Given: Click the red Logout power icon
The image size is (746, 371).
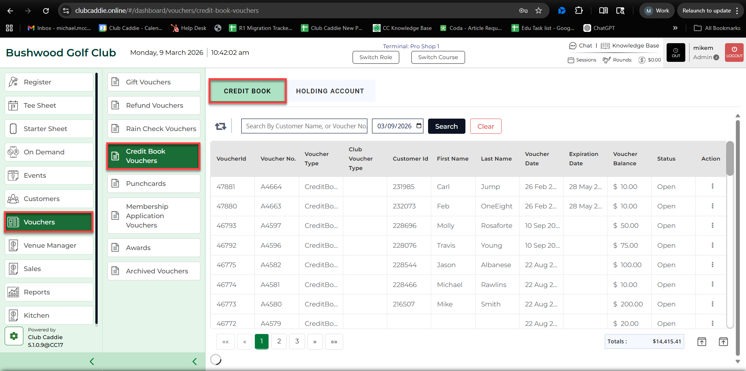Looking at the screenshot, I should (734, 52).
